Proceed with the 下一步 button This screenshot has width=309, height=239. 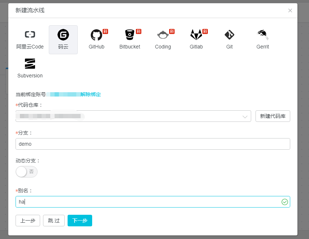(80, 221)
